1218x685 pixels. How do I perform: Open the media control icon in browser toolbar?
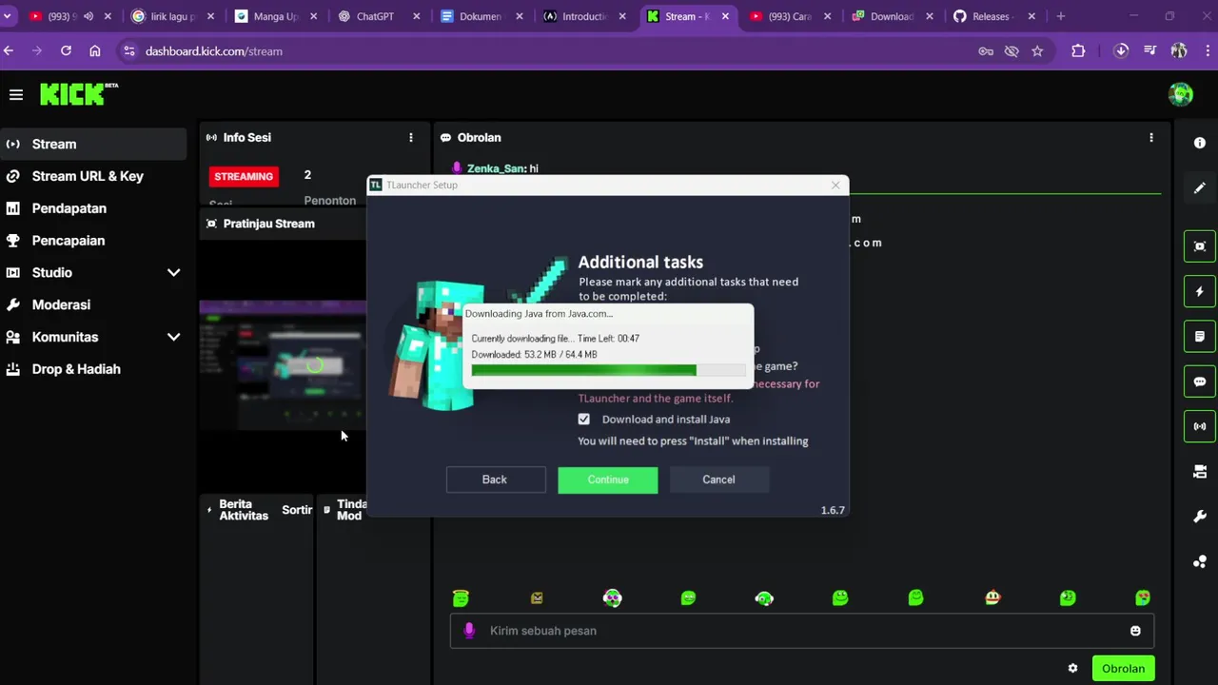1150,51
